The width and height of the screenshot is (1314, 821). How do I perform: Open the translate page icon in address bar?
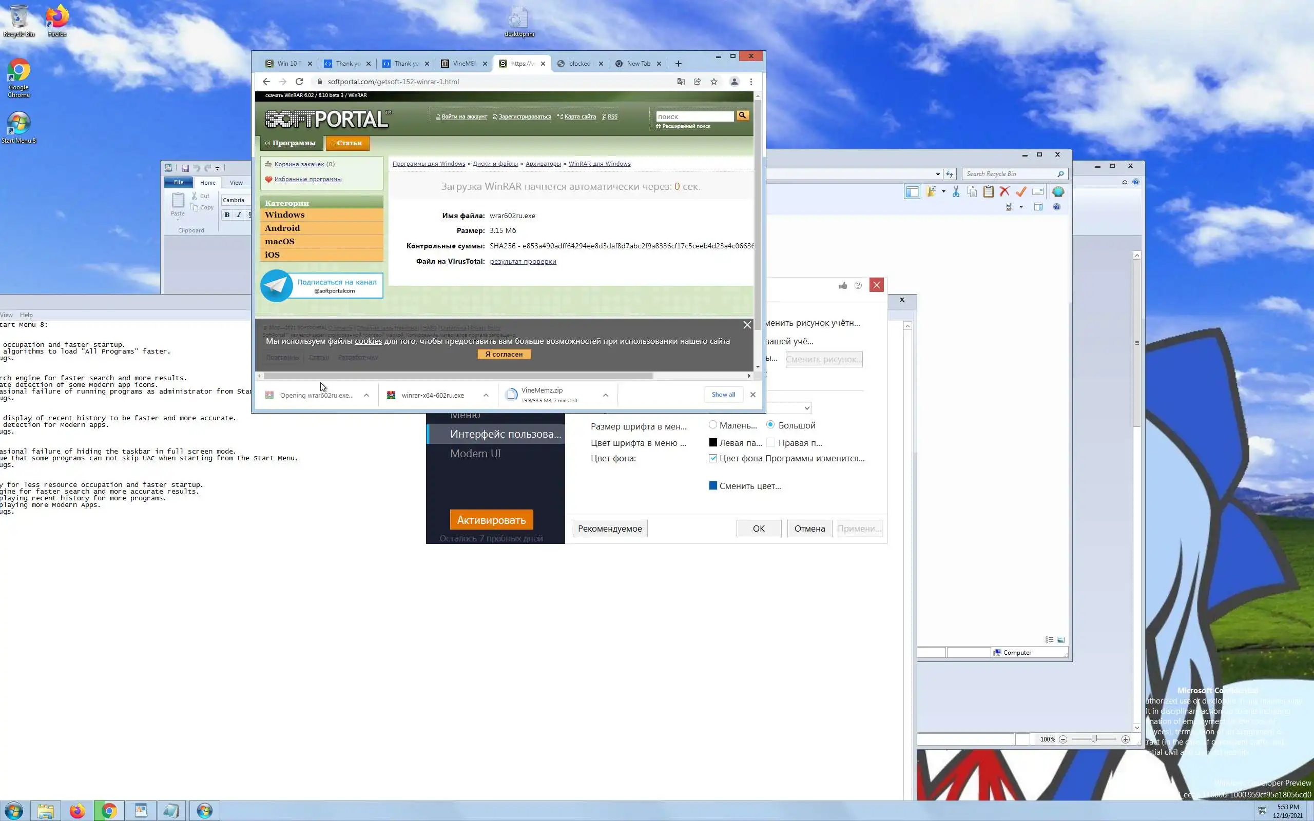click(x=681, y=82)
